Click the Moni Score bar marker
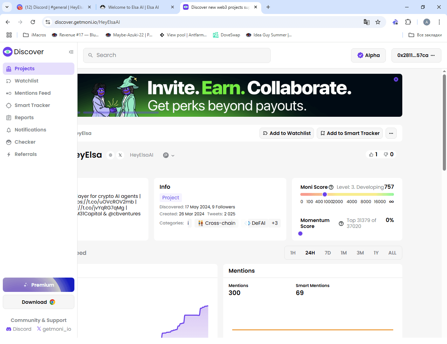Viewport: 447px width, 344px height. (325, 194)
